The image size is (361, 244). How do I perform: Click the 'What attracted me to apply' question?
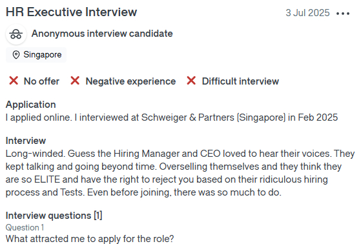(x=90, y=238)
